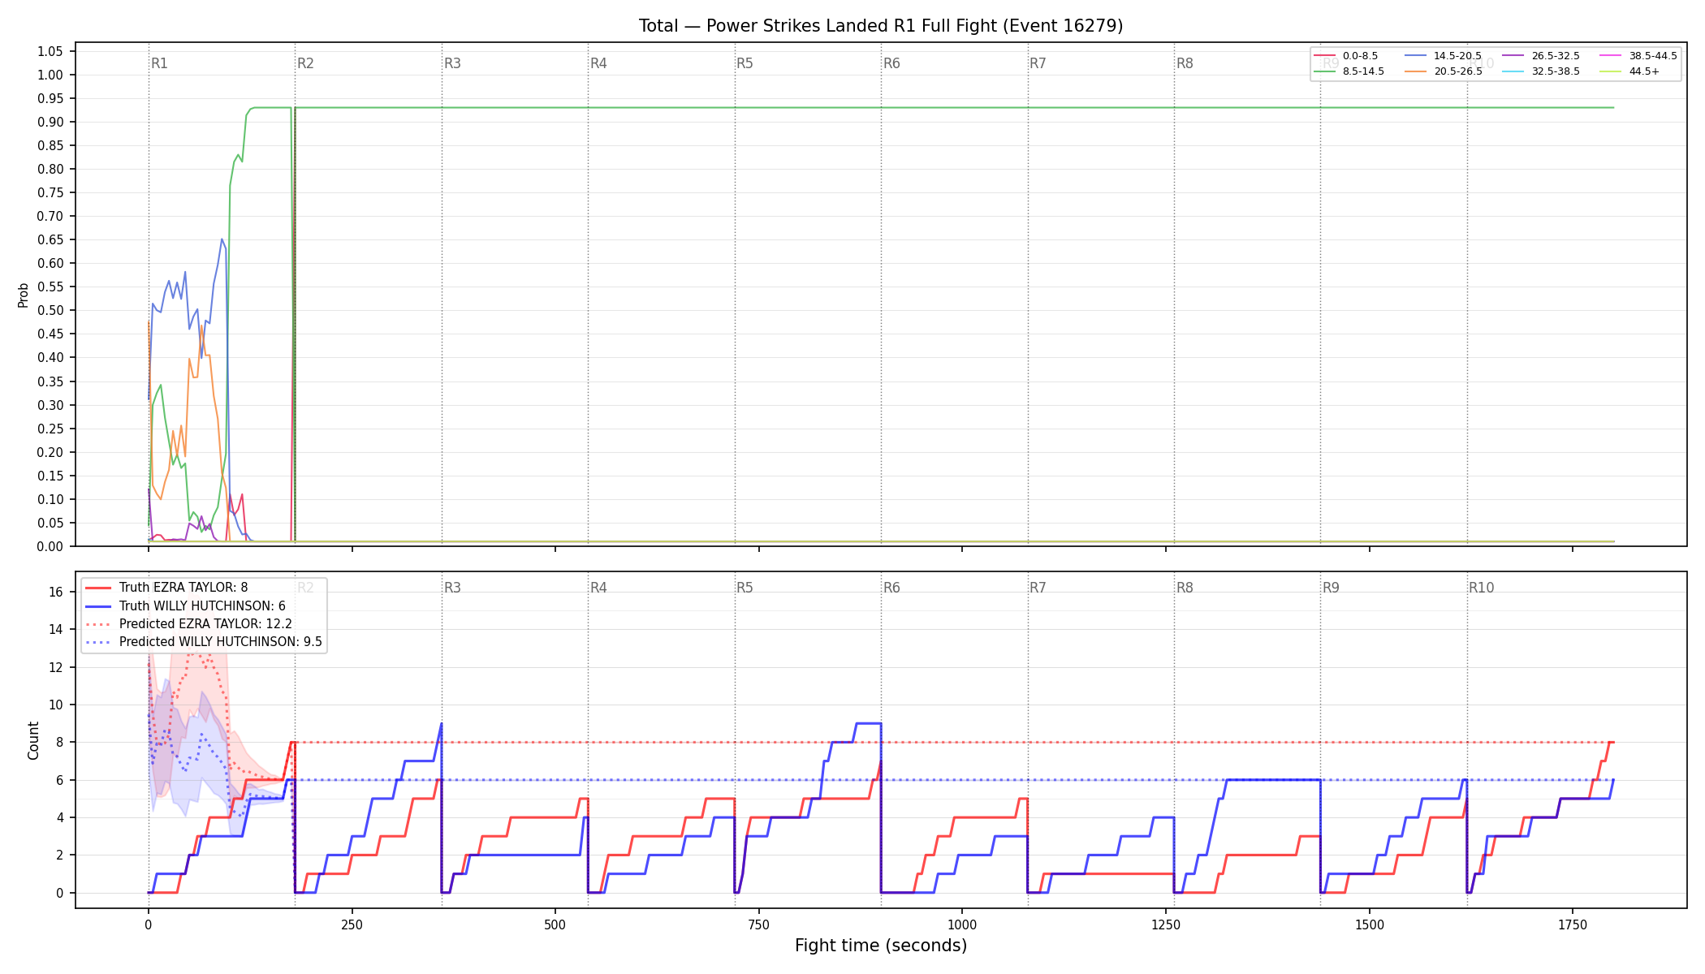Click 'Predicted EZRA TAYLOR: 12.2' legend entry
This screenshot has width=1705, height=974.
tap(205, 623)
